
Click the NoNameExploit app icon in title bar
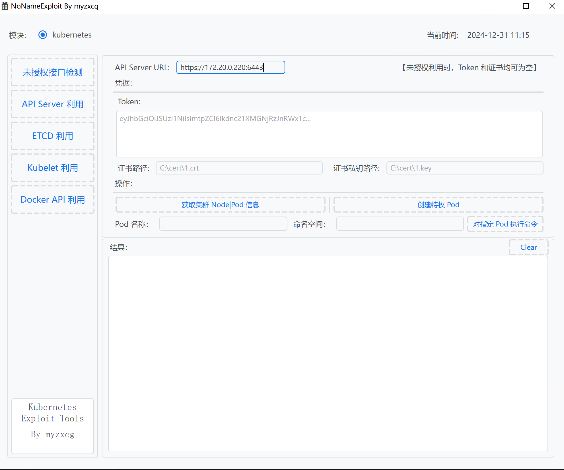(x=5, y=6)
